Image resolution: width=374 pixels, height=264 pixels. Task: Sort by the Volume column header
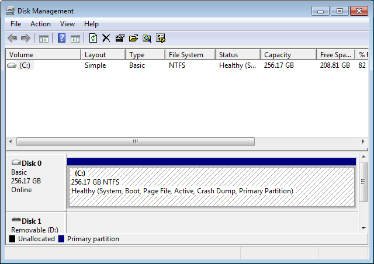(x=43, y=55)
